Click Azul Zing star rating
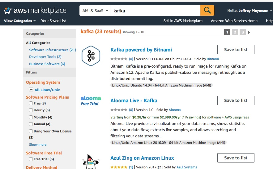The height and width of the screenshot is (169, 273). 119,167
